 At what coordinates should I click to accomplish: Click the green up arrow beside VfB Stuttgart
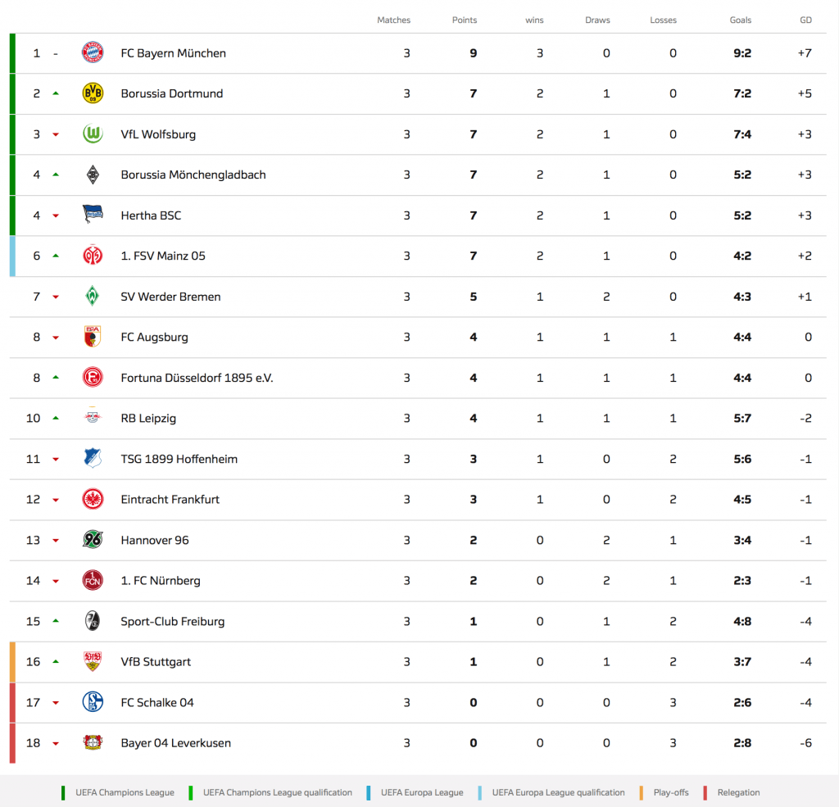tap(56, 662)
